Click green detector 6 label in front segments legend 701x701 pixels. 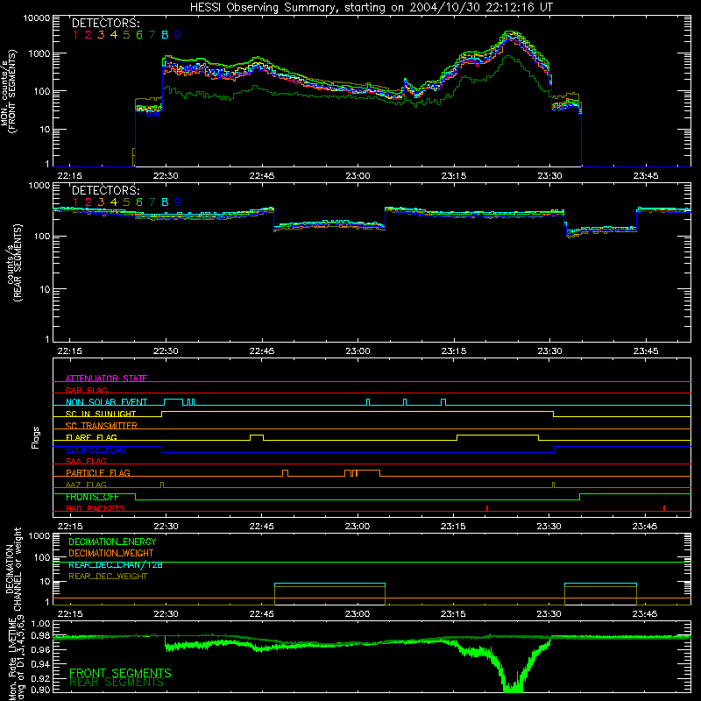tap(139, 35)
